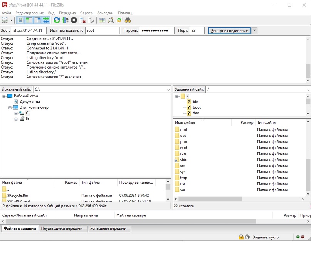
Task: Toggle local directory tree view
Action: (29, 20)
